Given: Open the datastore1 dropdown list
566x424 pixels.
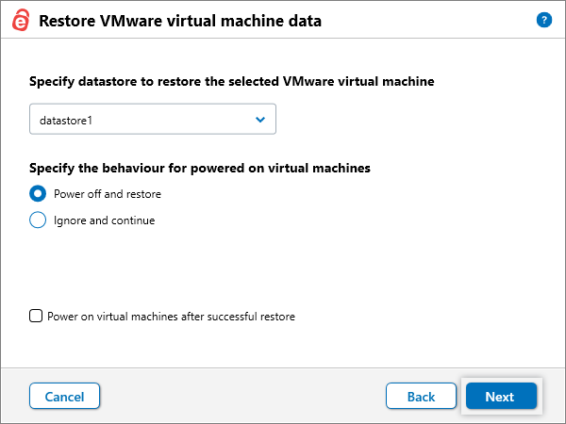Looking at the screenshot, I should 152,120.
